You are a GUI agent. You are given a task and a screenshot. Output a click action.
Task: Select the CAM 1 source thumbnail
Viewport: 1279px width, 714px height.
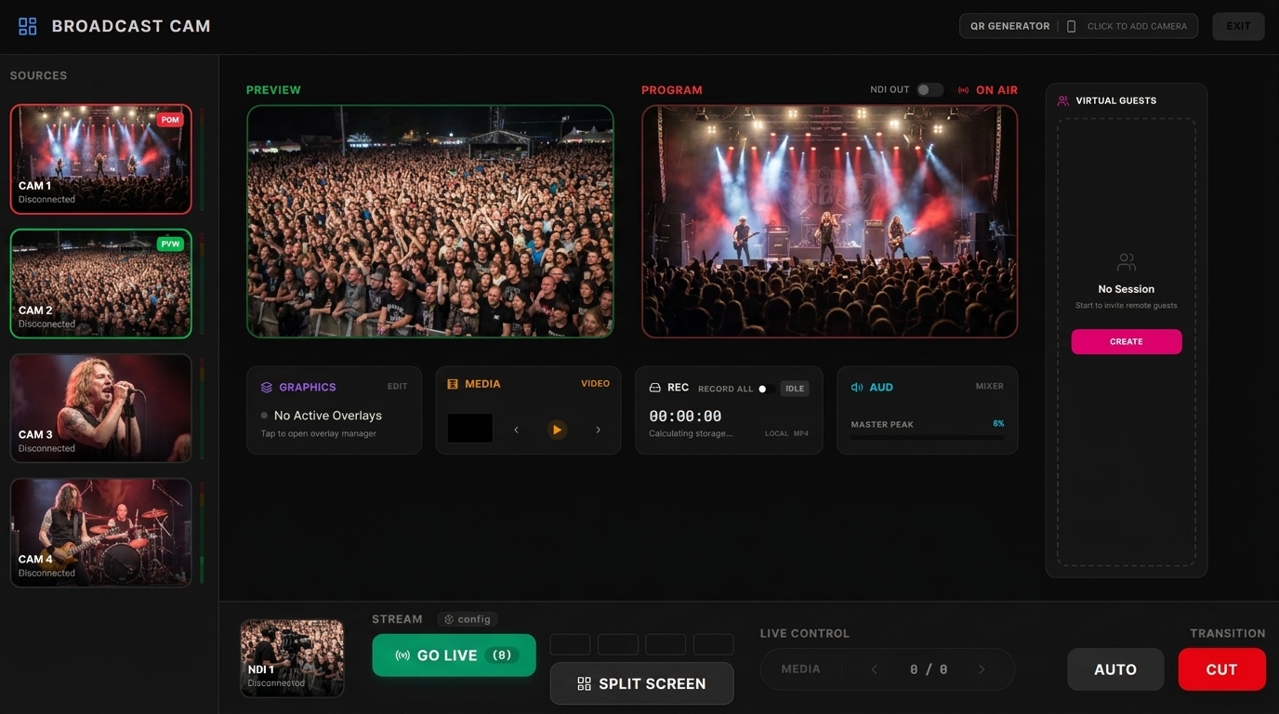coord(101,159)
